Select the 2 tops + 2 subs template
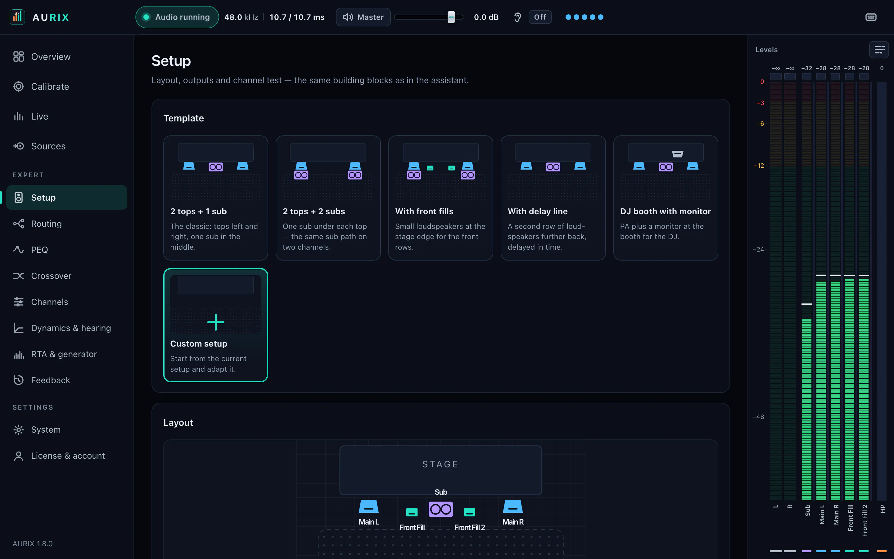Screen dimensions: 894x559 click(328, 198)
